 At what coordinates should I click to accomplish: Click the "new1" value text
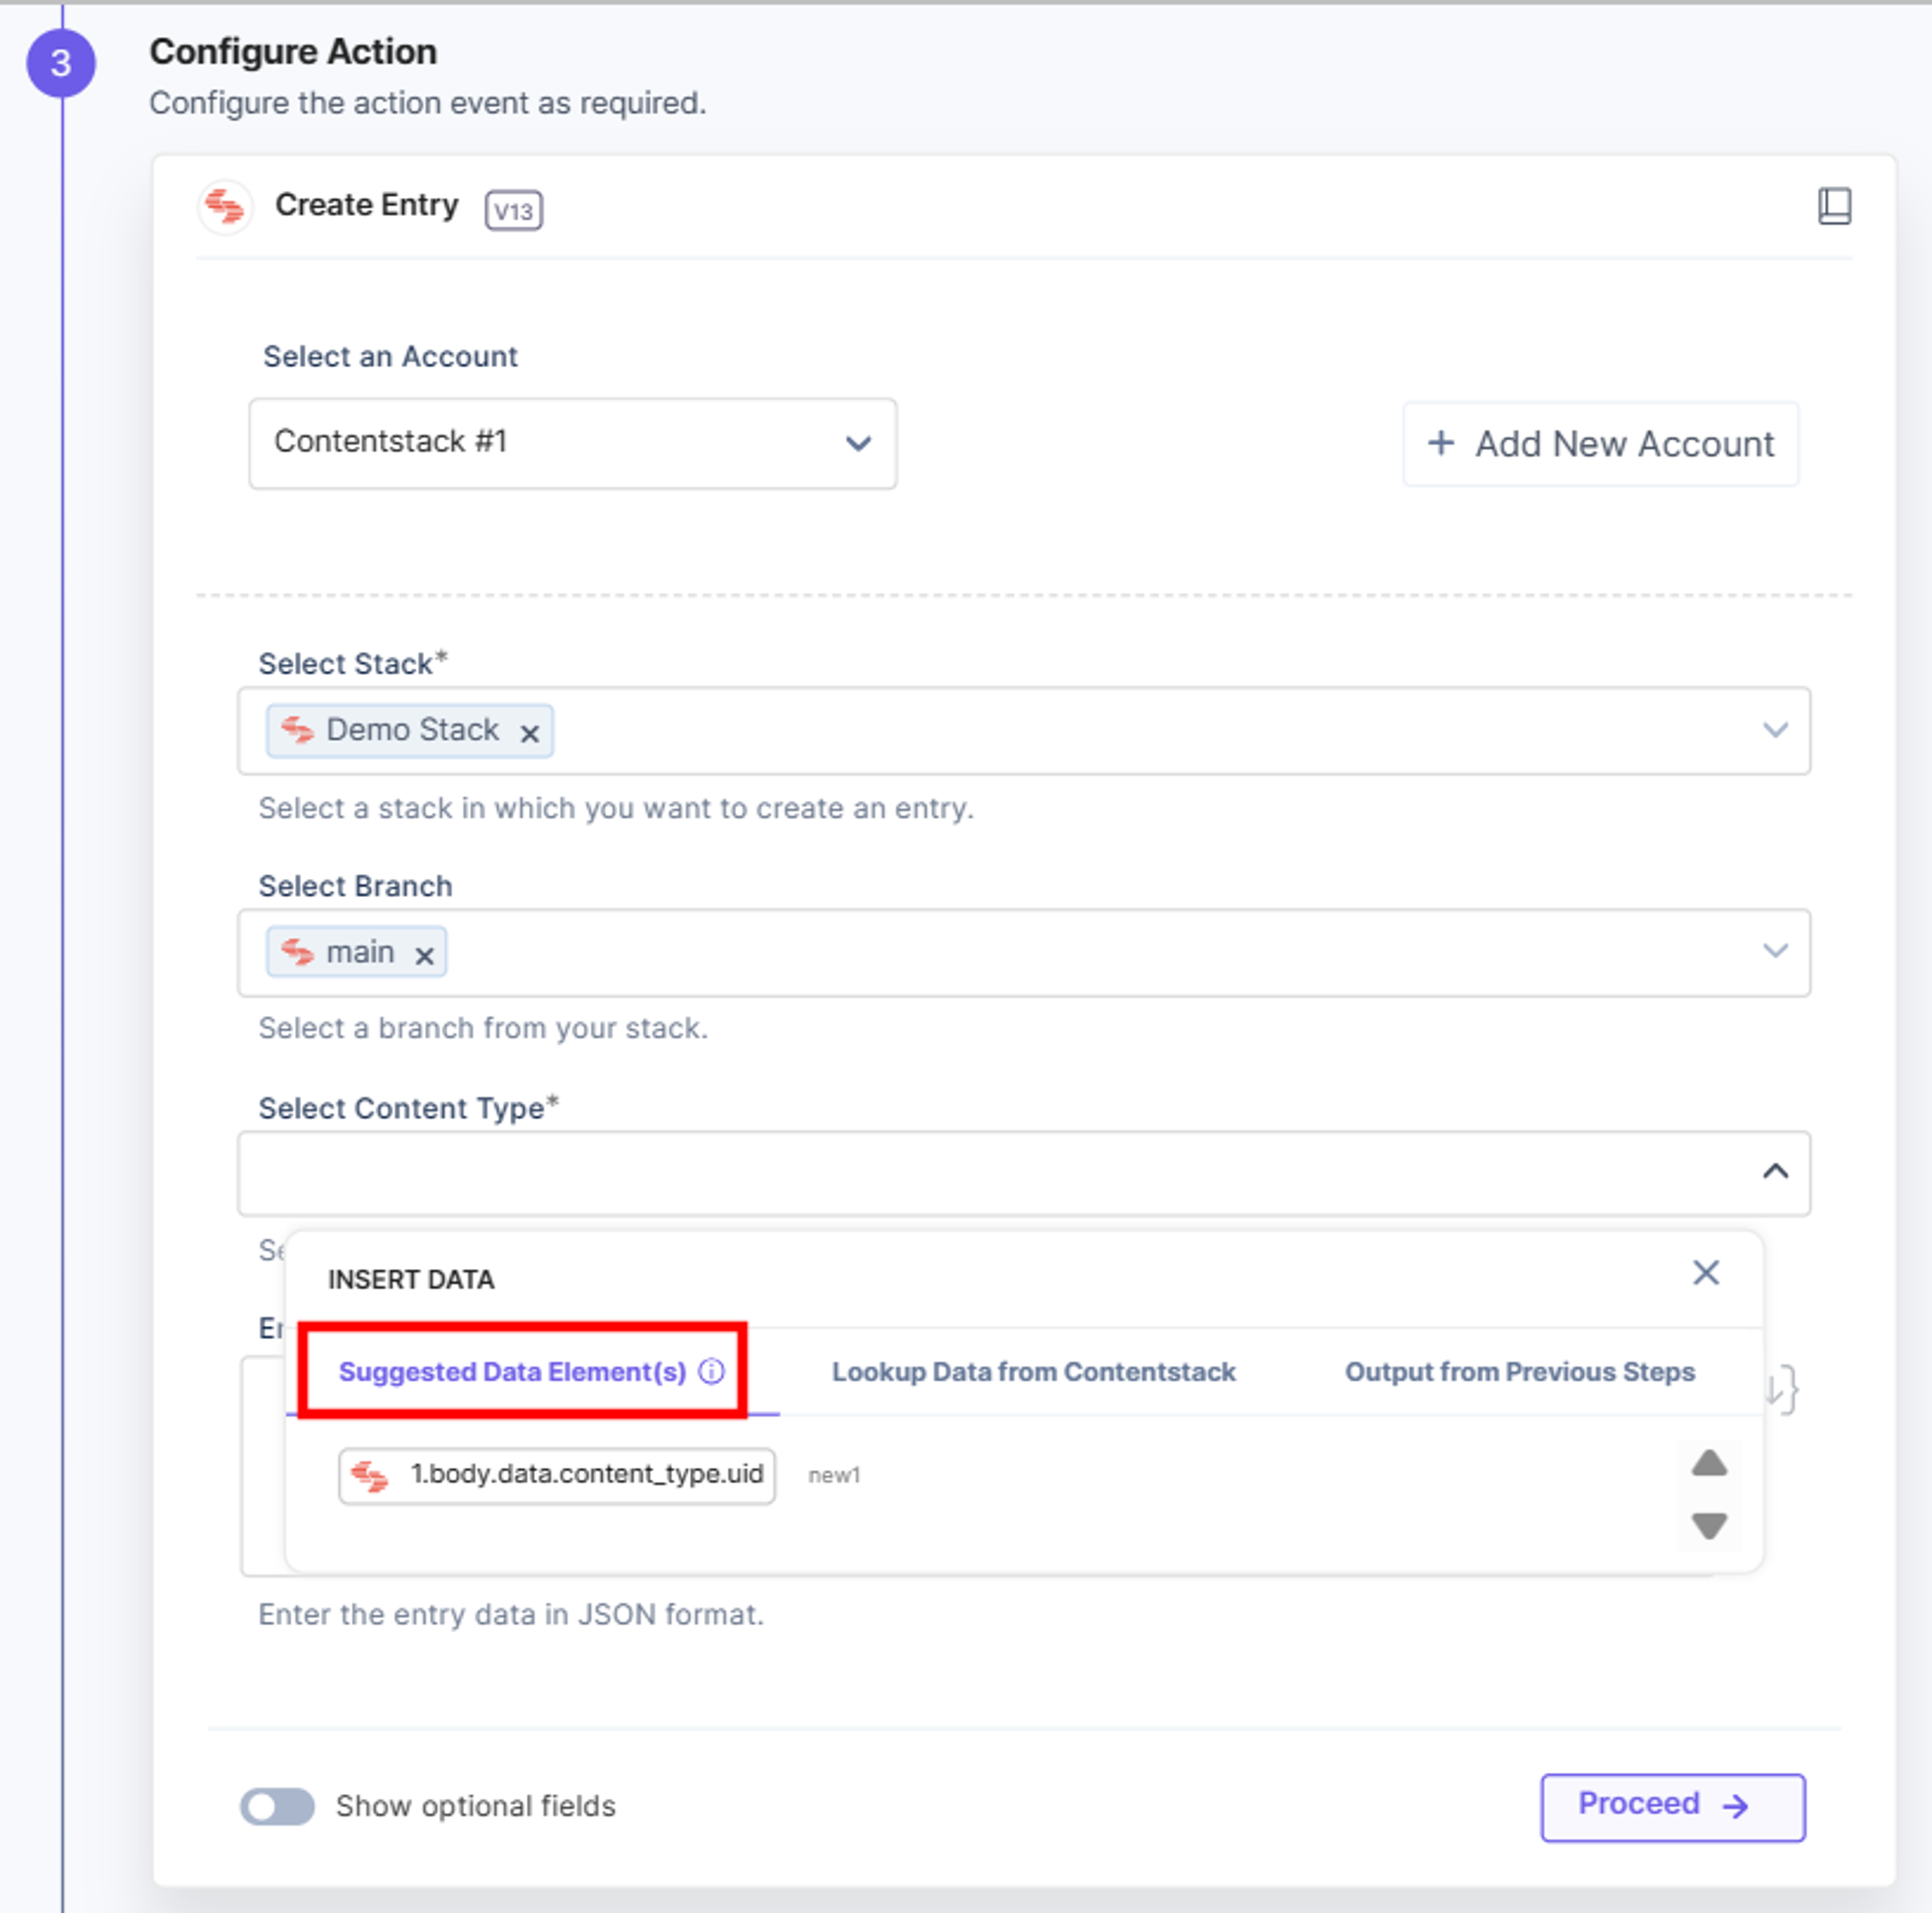click(833, 1475)
